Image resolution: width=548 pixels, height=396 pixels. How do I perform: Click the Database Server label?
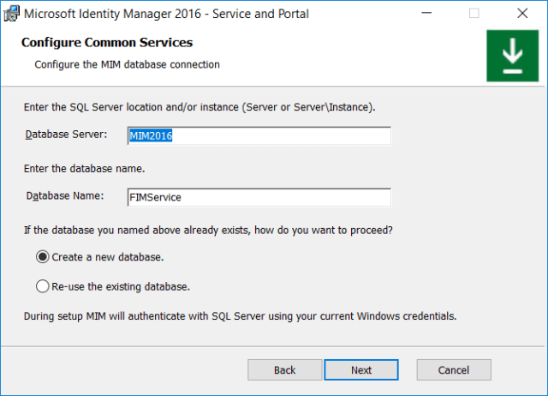coord(66,135)
